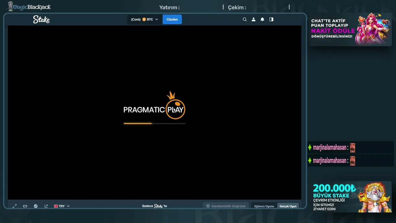Switch to theatre mode icon
The image size is (396, 223).
pyautogui.click(x=25, y=206)
